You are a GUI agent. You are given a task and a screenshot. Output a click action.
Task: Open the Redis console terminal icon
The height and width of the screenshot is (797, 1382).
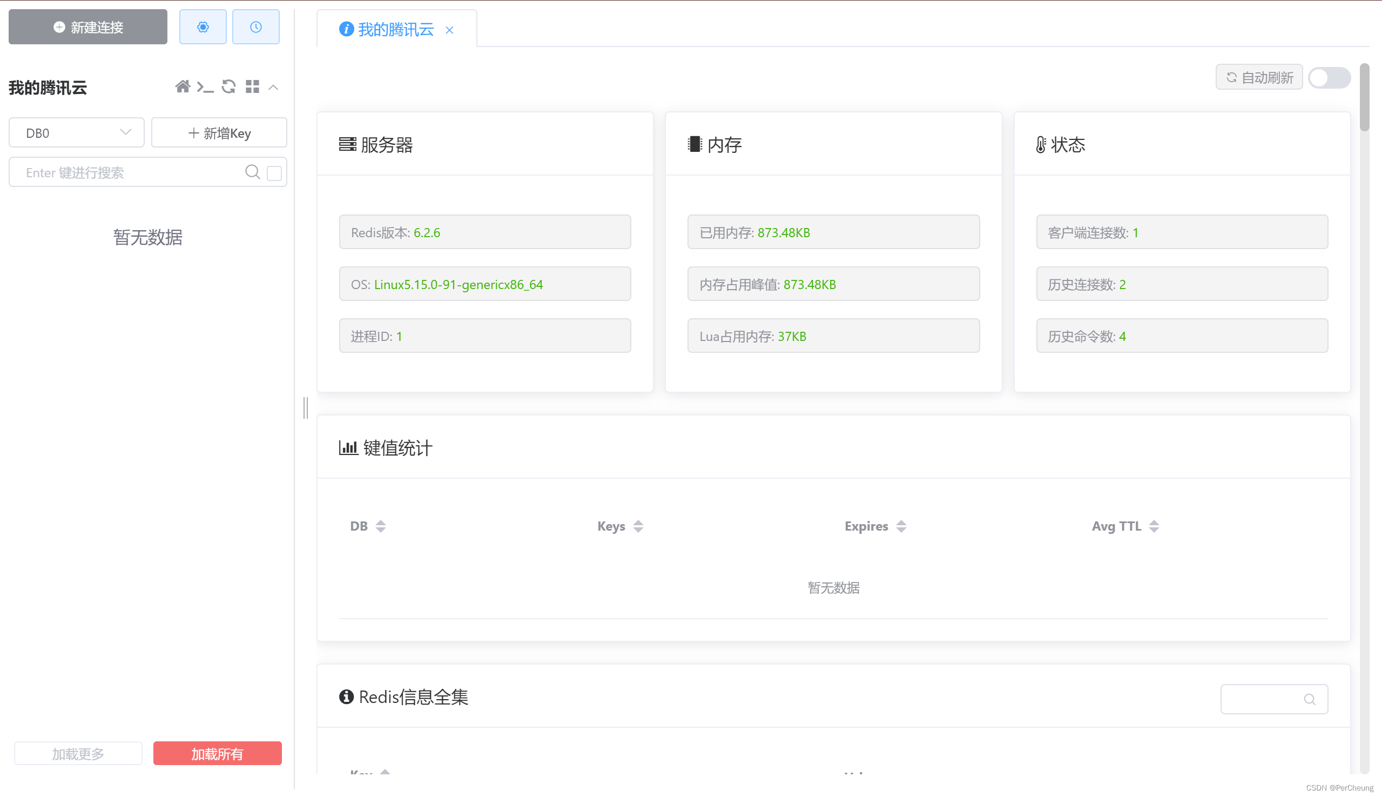[205, 86]
